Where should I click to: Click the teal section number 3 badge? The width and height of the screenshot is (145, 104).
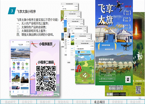tap(12, 11)
